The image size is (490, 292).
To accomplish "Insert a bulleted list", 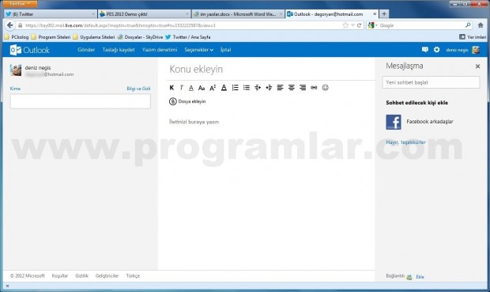I will (x=247, y=88).
